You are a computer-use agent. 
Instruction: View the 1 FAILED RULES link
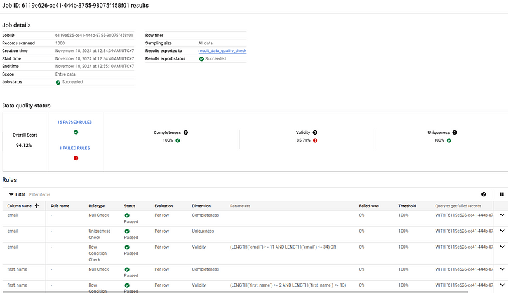point(74,148)
